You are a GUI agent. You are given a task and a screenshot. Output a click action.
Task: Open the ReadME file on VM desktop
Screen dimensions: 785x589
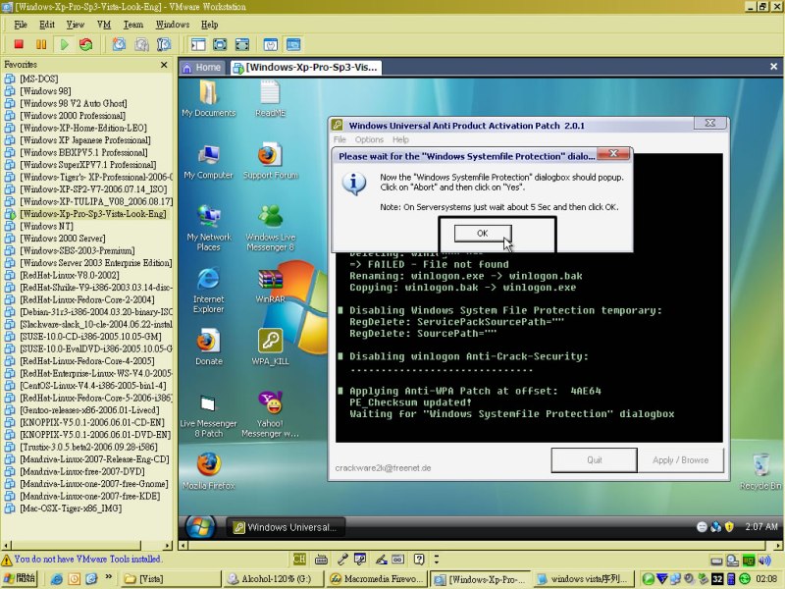point(271,99)
